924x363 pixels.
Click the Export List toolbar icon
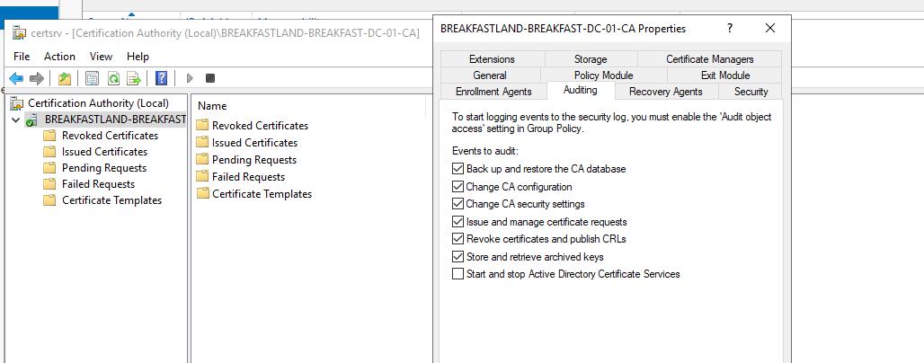(134, 78)
